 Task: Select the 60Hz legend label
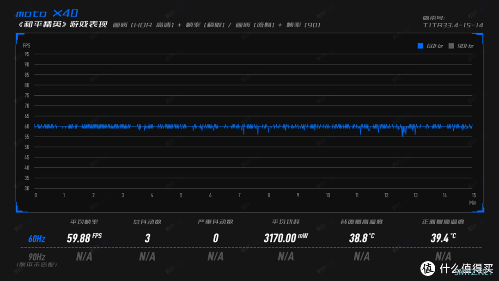(x=435, y=46)
